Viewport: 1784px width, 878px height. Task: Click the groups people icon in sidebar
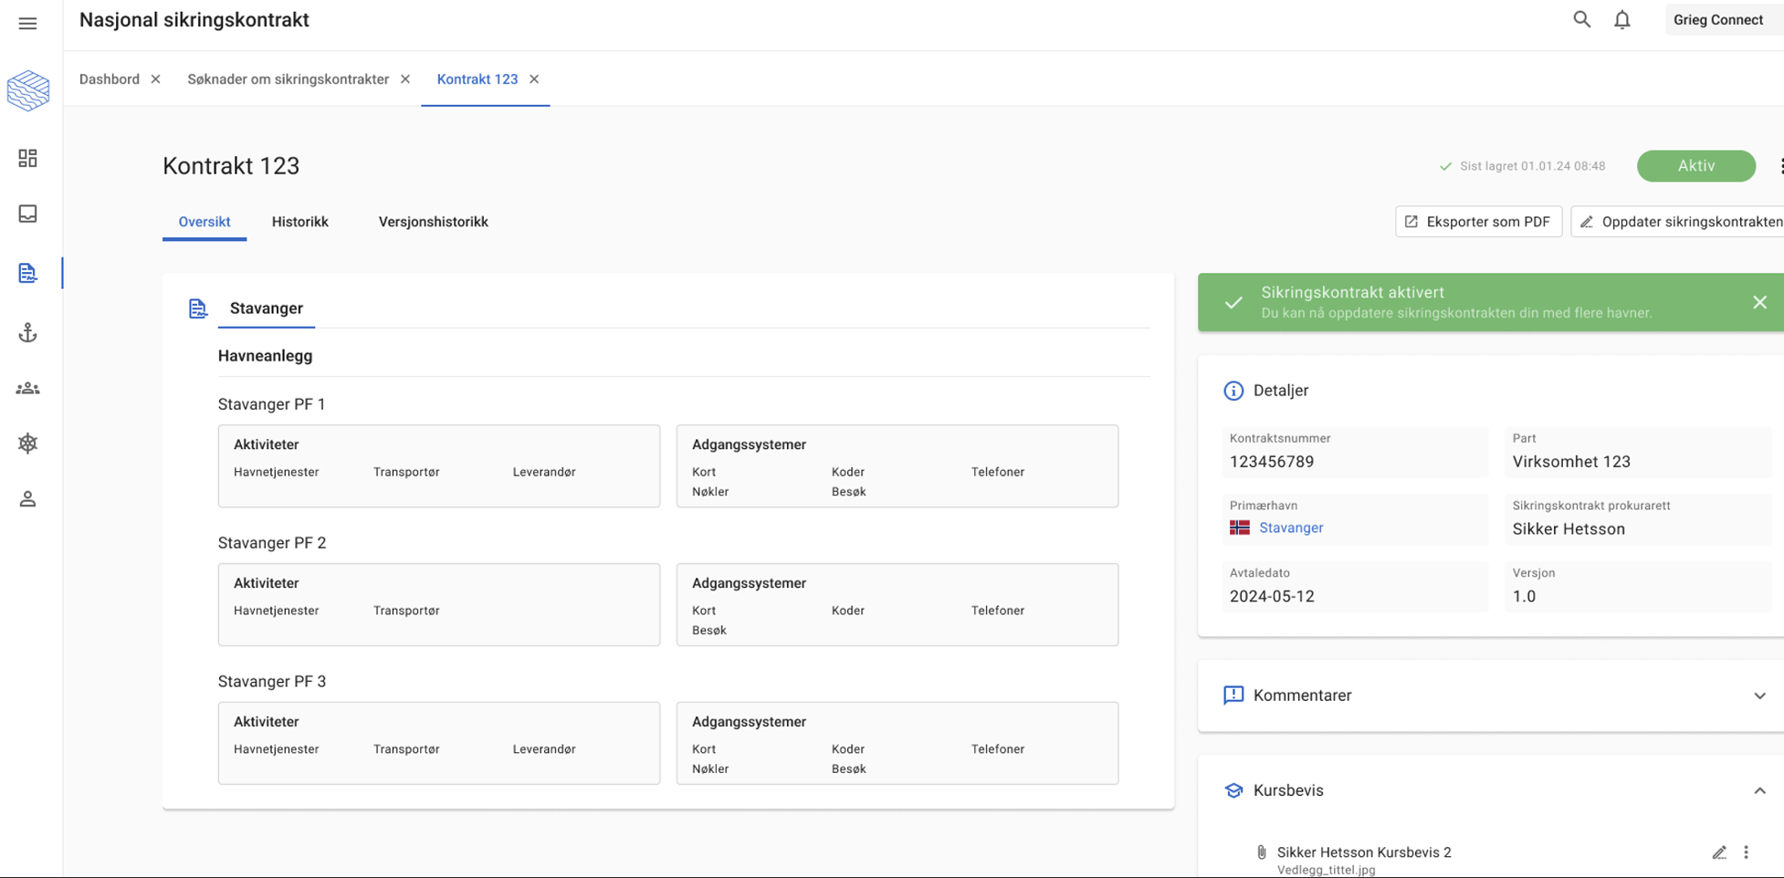point(27,389)
